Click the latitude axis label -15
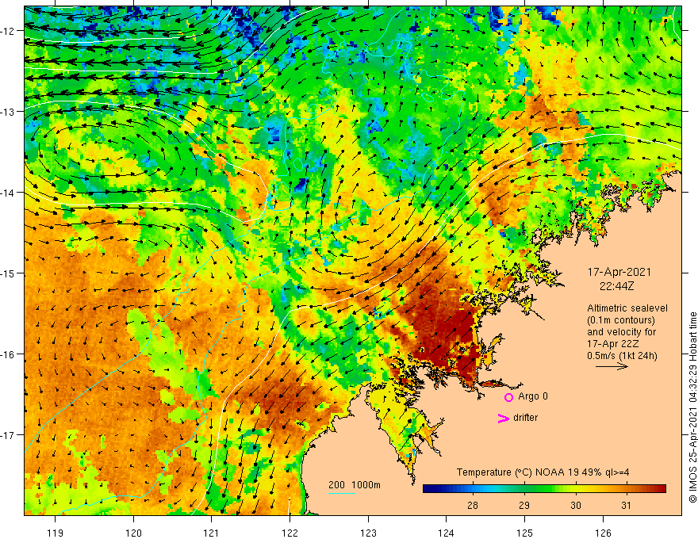Screen dimensions: 698x539 coord(8,273)
